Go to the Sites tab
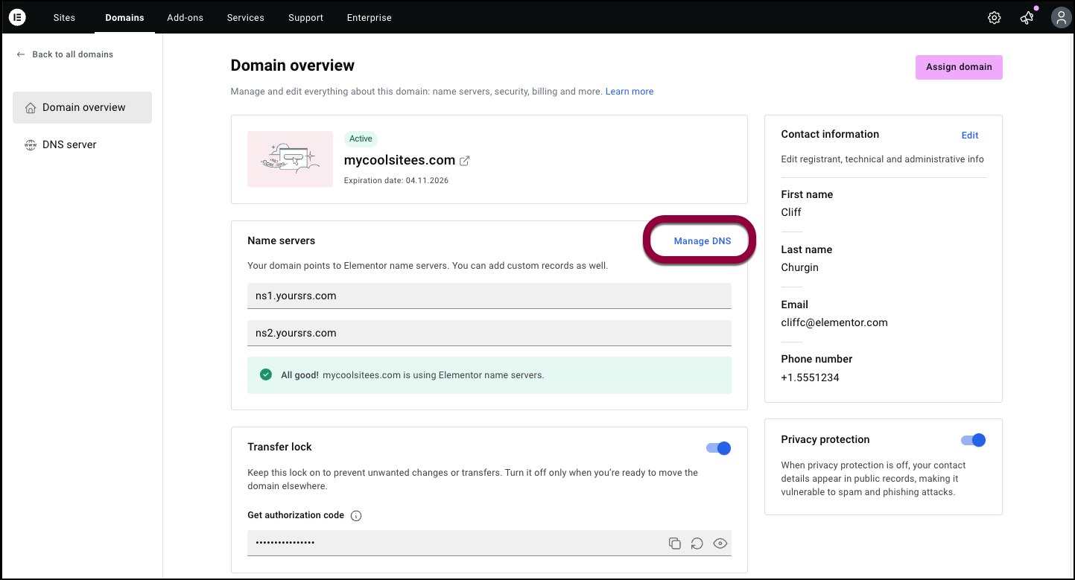1075x580 pixels. coord(64,18)
